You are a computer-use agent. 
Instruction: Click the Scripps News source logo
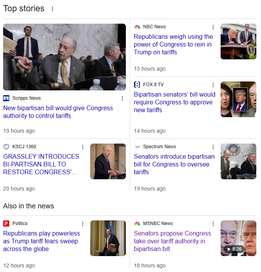[x=6, y=98]
